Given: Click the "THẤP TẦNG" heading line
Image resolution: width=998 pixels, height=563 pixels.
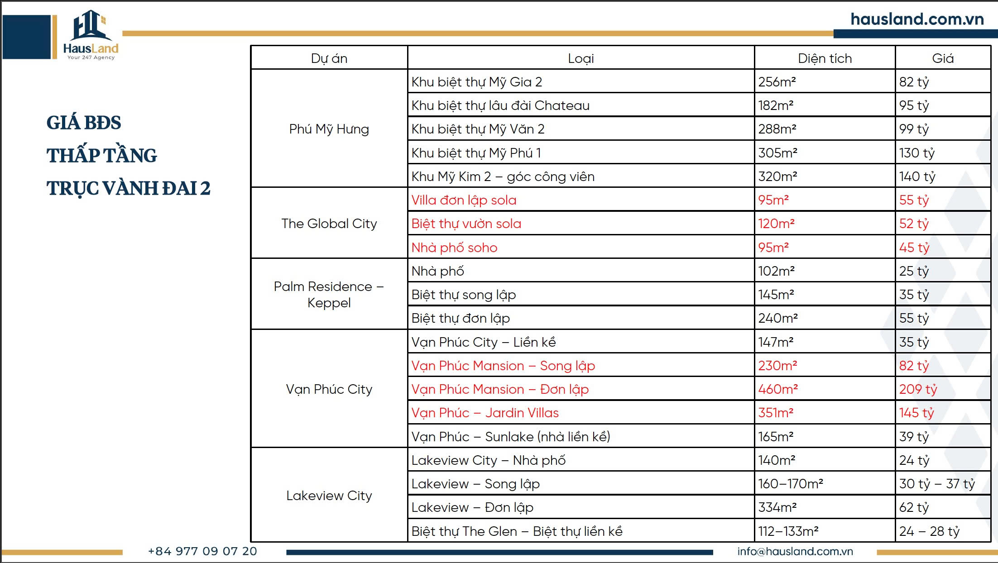Looking at the screenshot, I should point(102,155).
